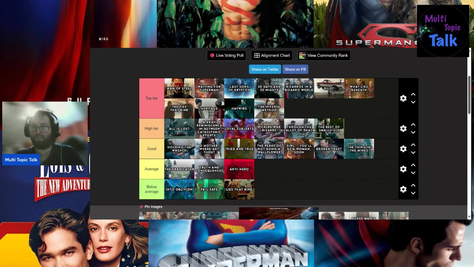The width and height of the screenshot is (474, 267).
Task: Select the 30 Days and 30 Nights tile
Action: click(x=269, y=88)
